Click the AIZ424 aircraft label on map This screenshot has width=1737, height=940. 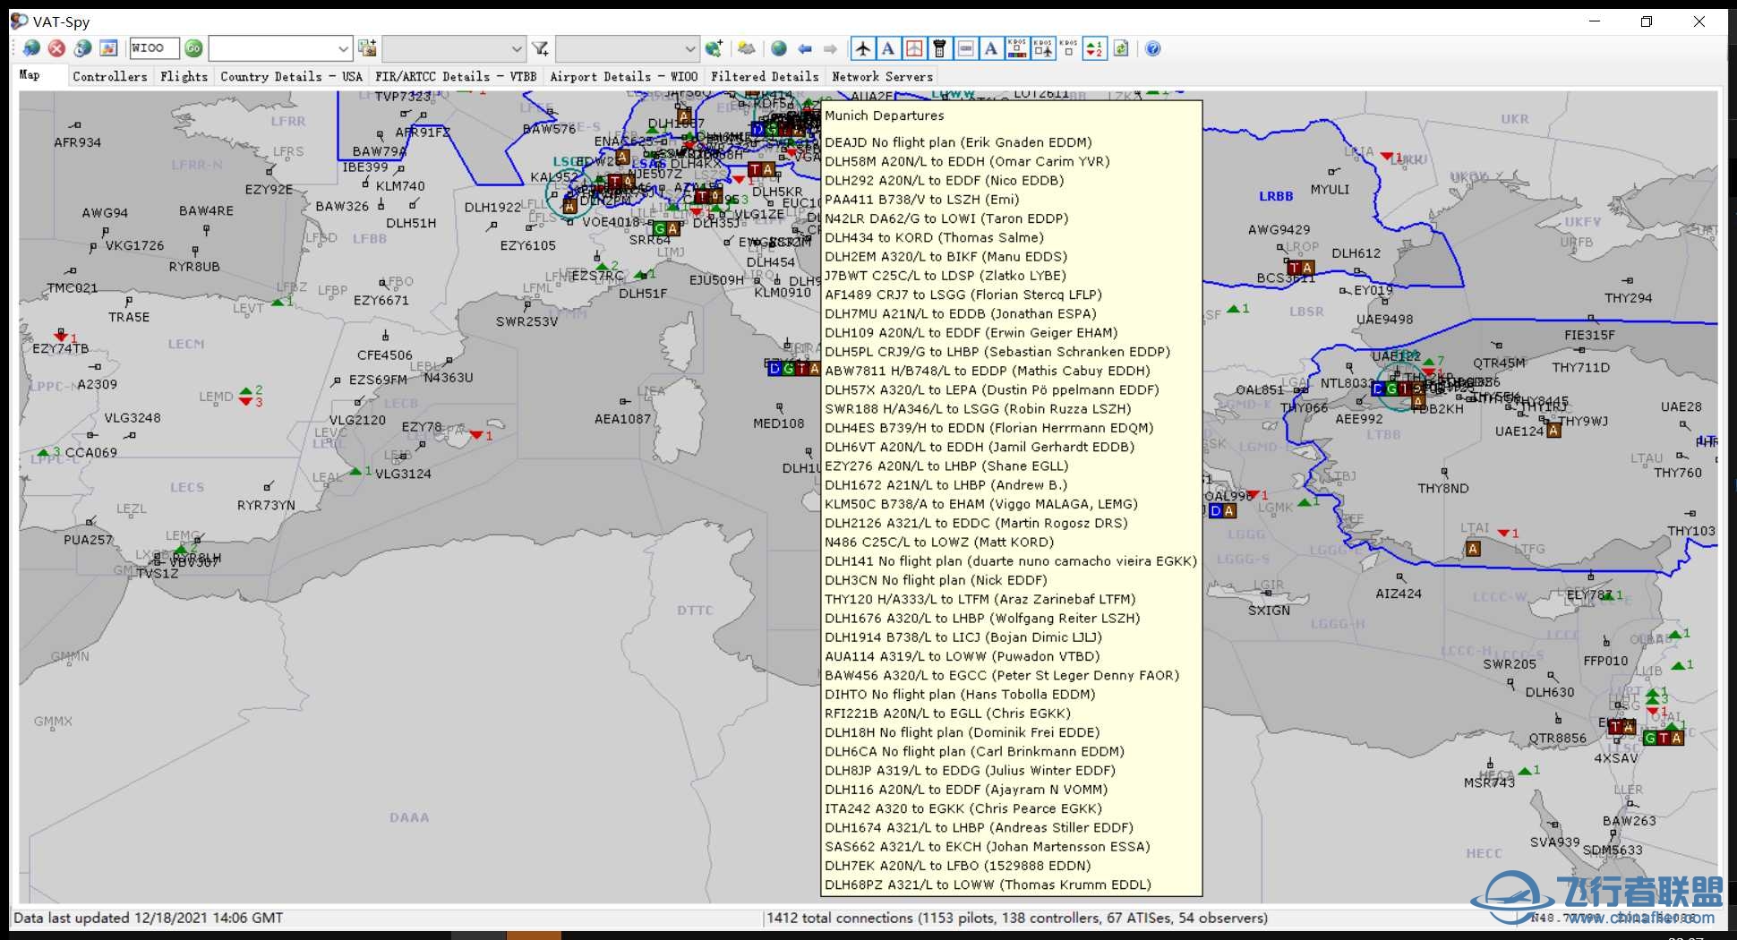[x=1399, y=594]
